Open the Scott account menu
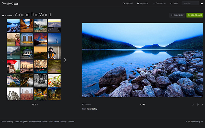 tap(174, 3)
